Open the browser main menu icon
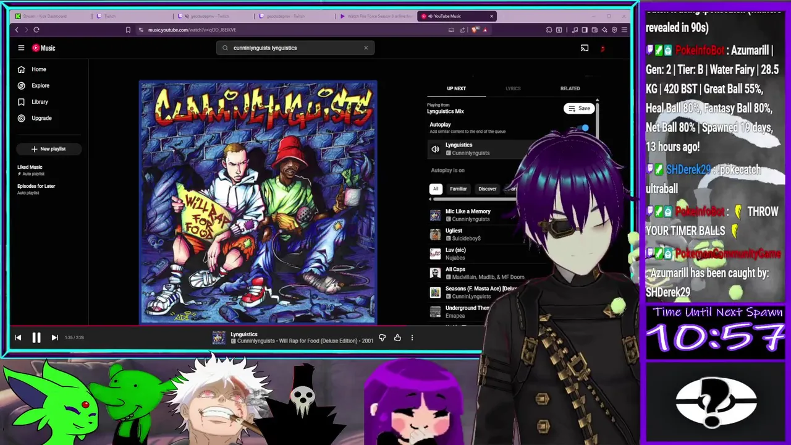Screen dimensions: 791x445 [x=624, y=30]
